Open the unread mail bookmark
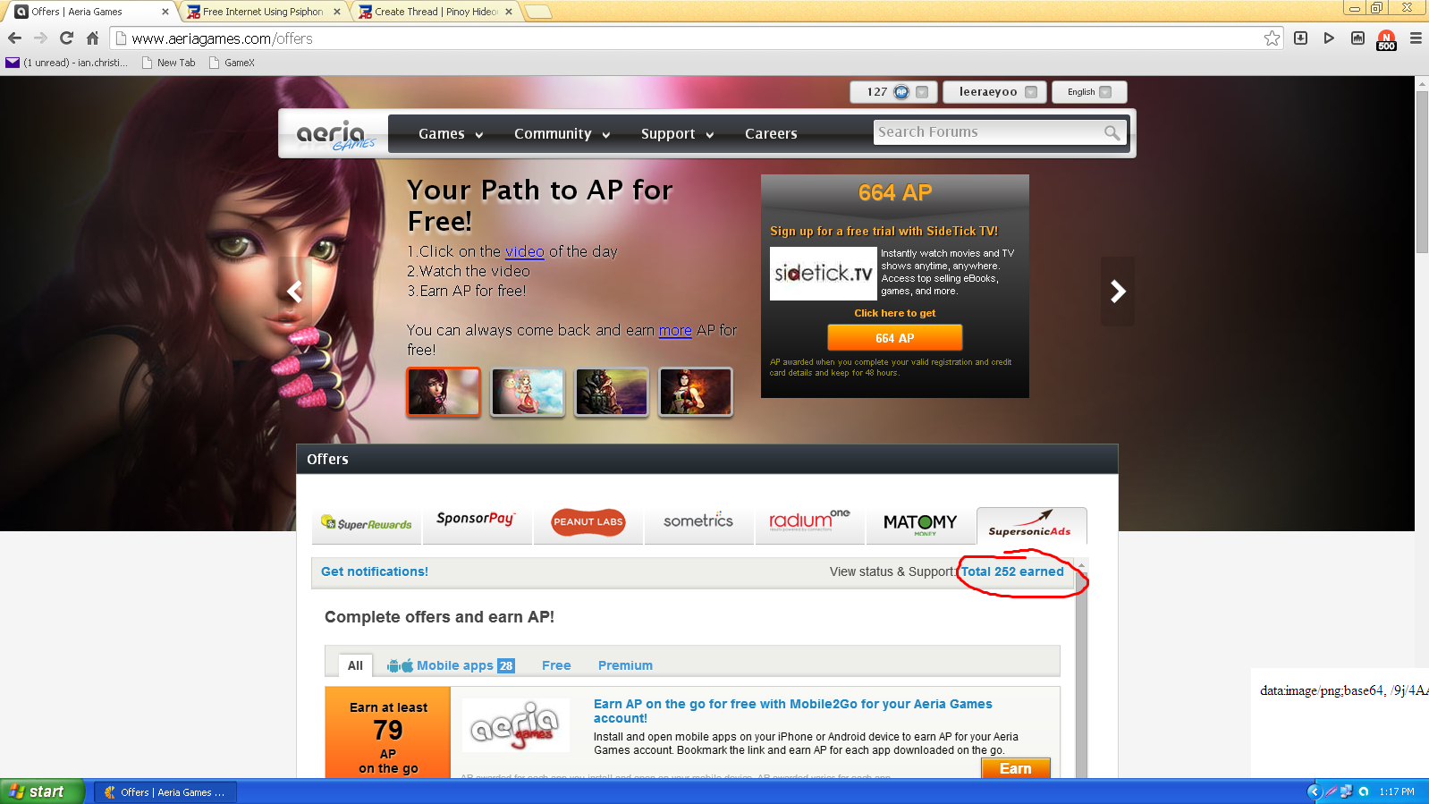The image size is (1429, 804). pyautogui.click(x=67, y=63)
